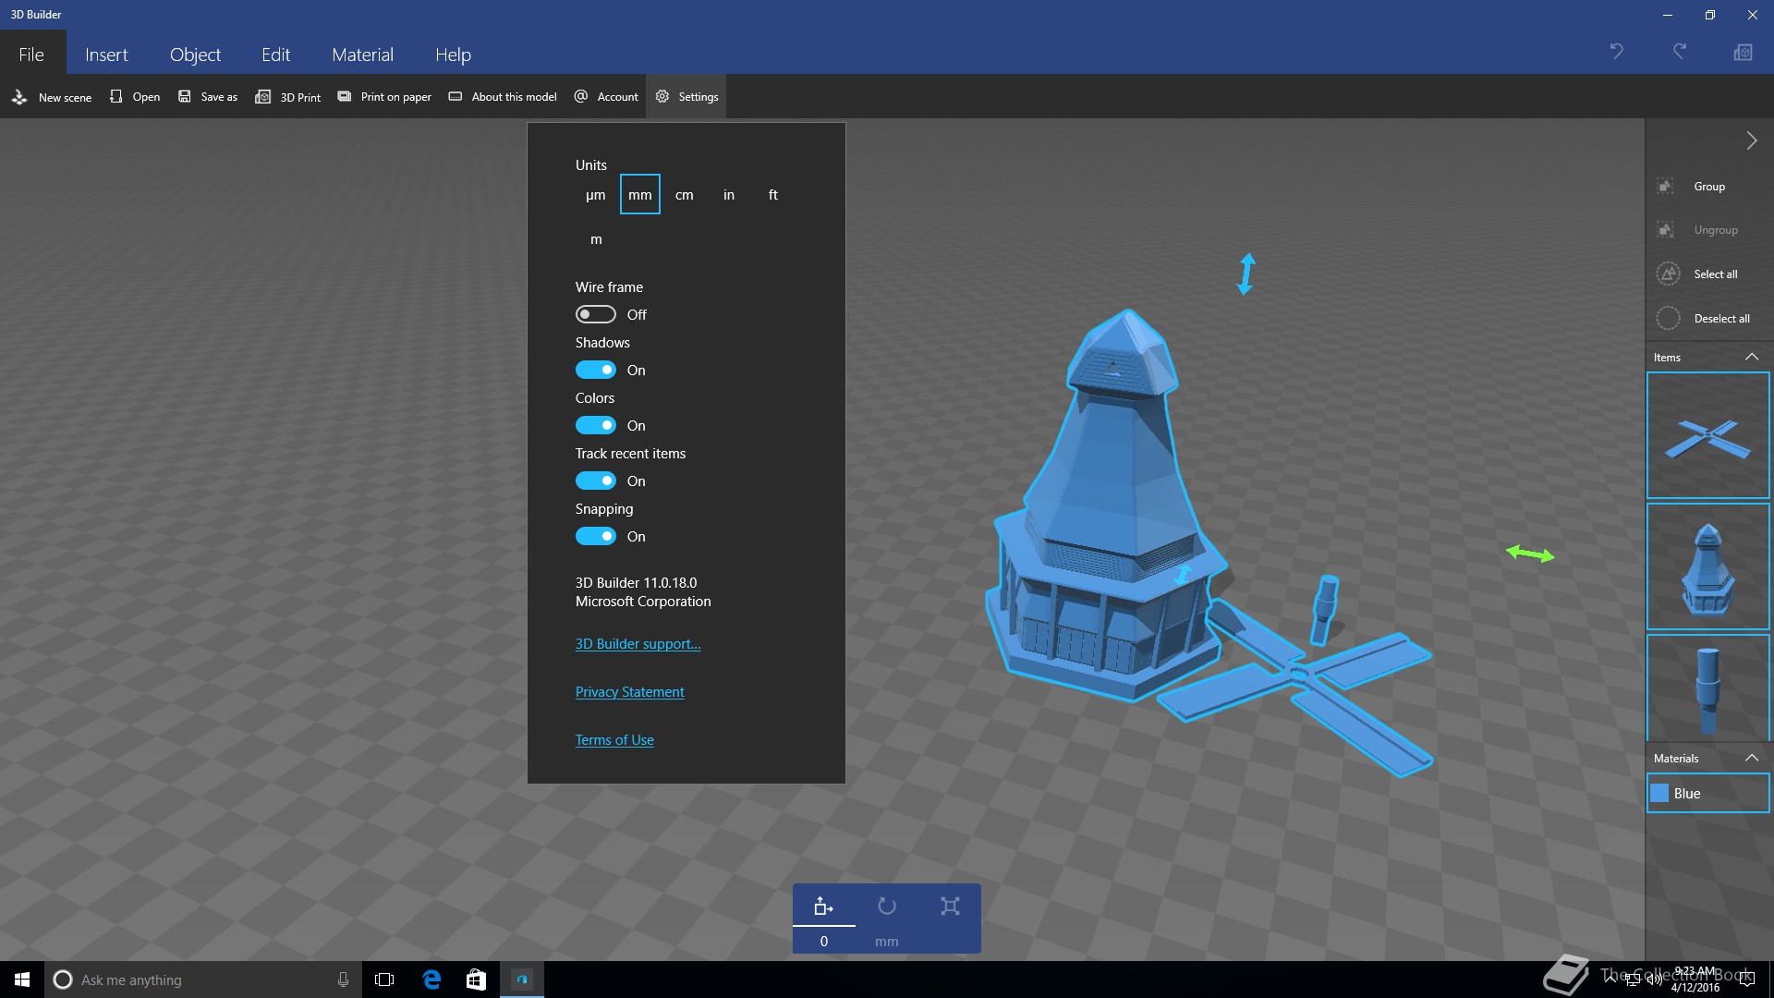Open the Action Center notifications icon
The width and height of the screenshot is (1774, 998).
[x=1746, y=980]
